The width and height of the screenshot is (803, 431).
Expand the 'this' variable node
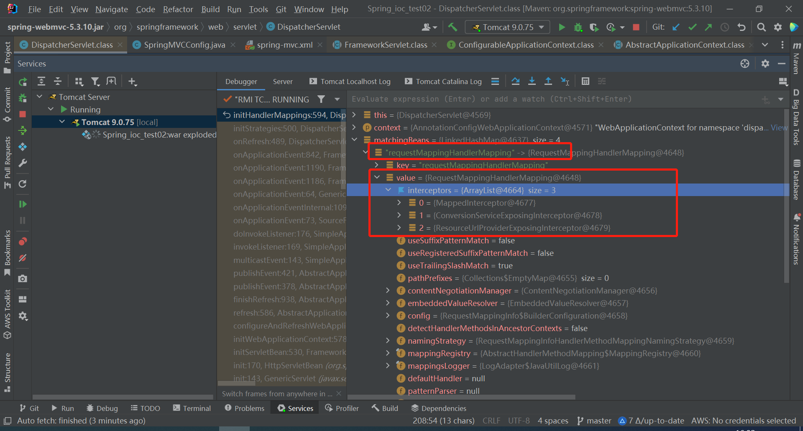[354, 115]
